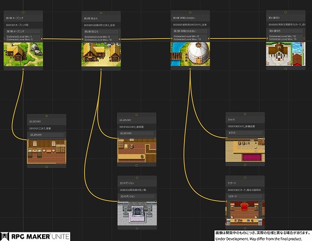
Task: Select the stone dungeon entrance thumbnail
Action: (x=137, y=213)
